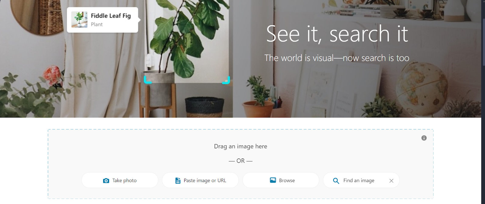The height and width of the screenshot is (204, 485).
Task: Open the info icon in drop zone
Action: (x=424, y=138)
